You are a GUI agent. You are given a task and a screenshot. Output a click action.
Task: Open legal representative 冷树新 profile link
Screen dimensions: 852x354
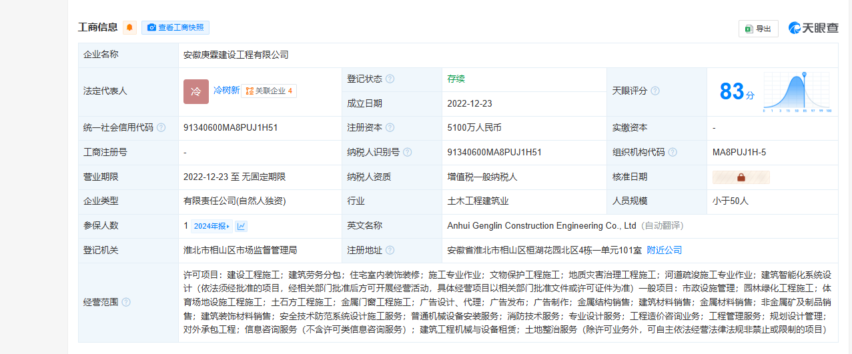pos(226,90)
